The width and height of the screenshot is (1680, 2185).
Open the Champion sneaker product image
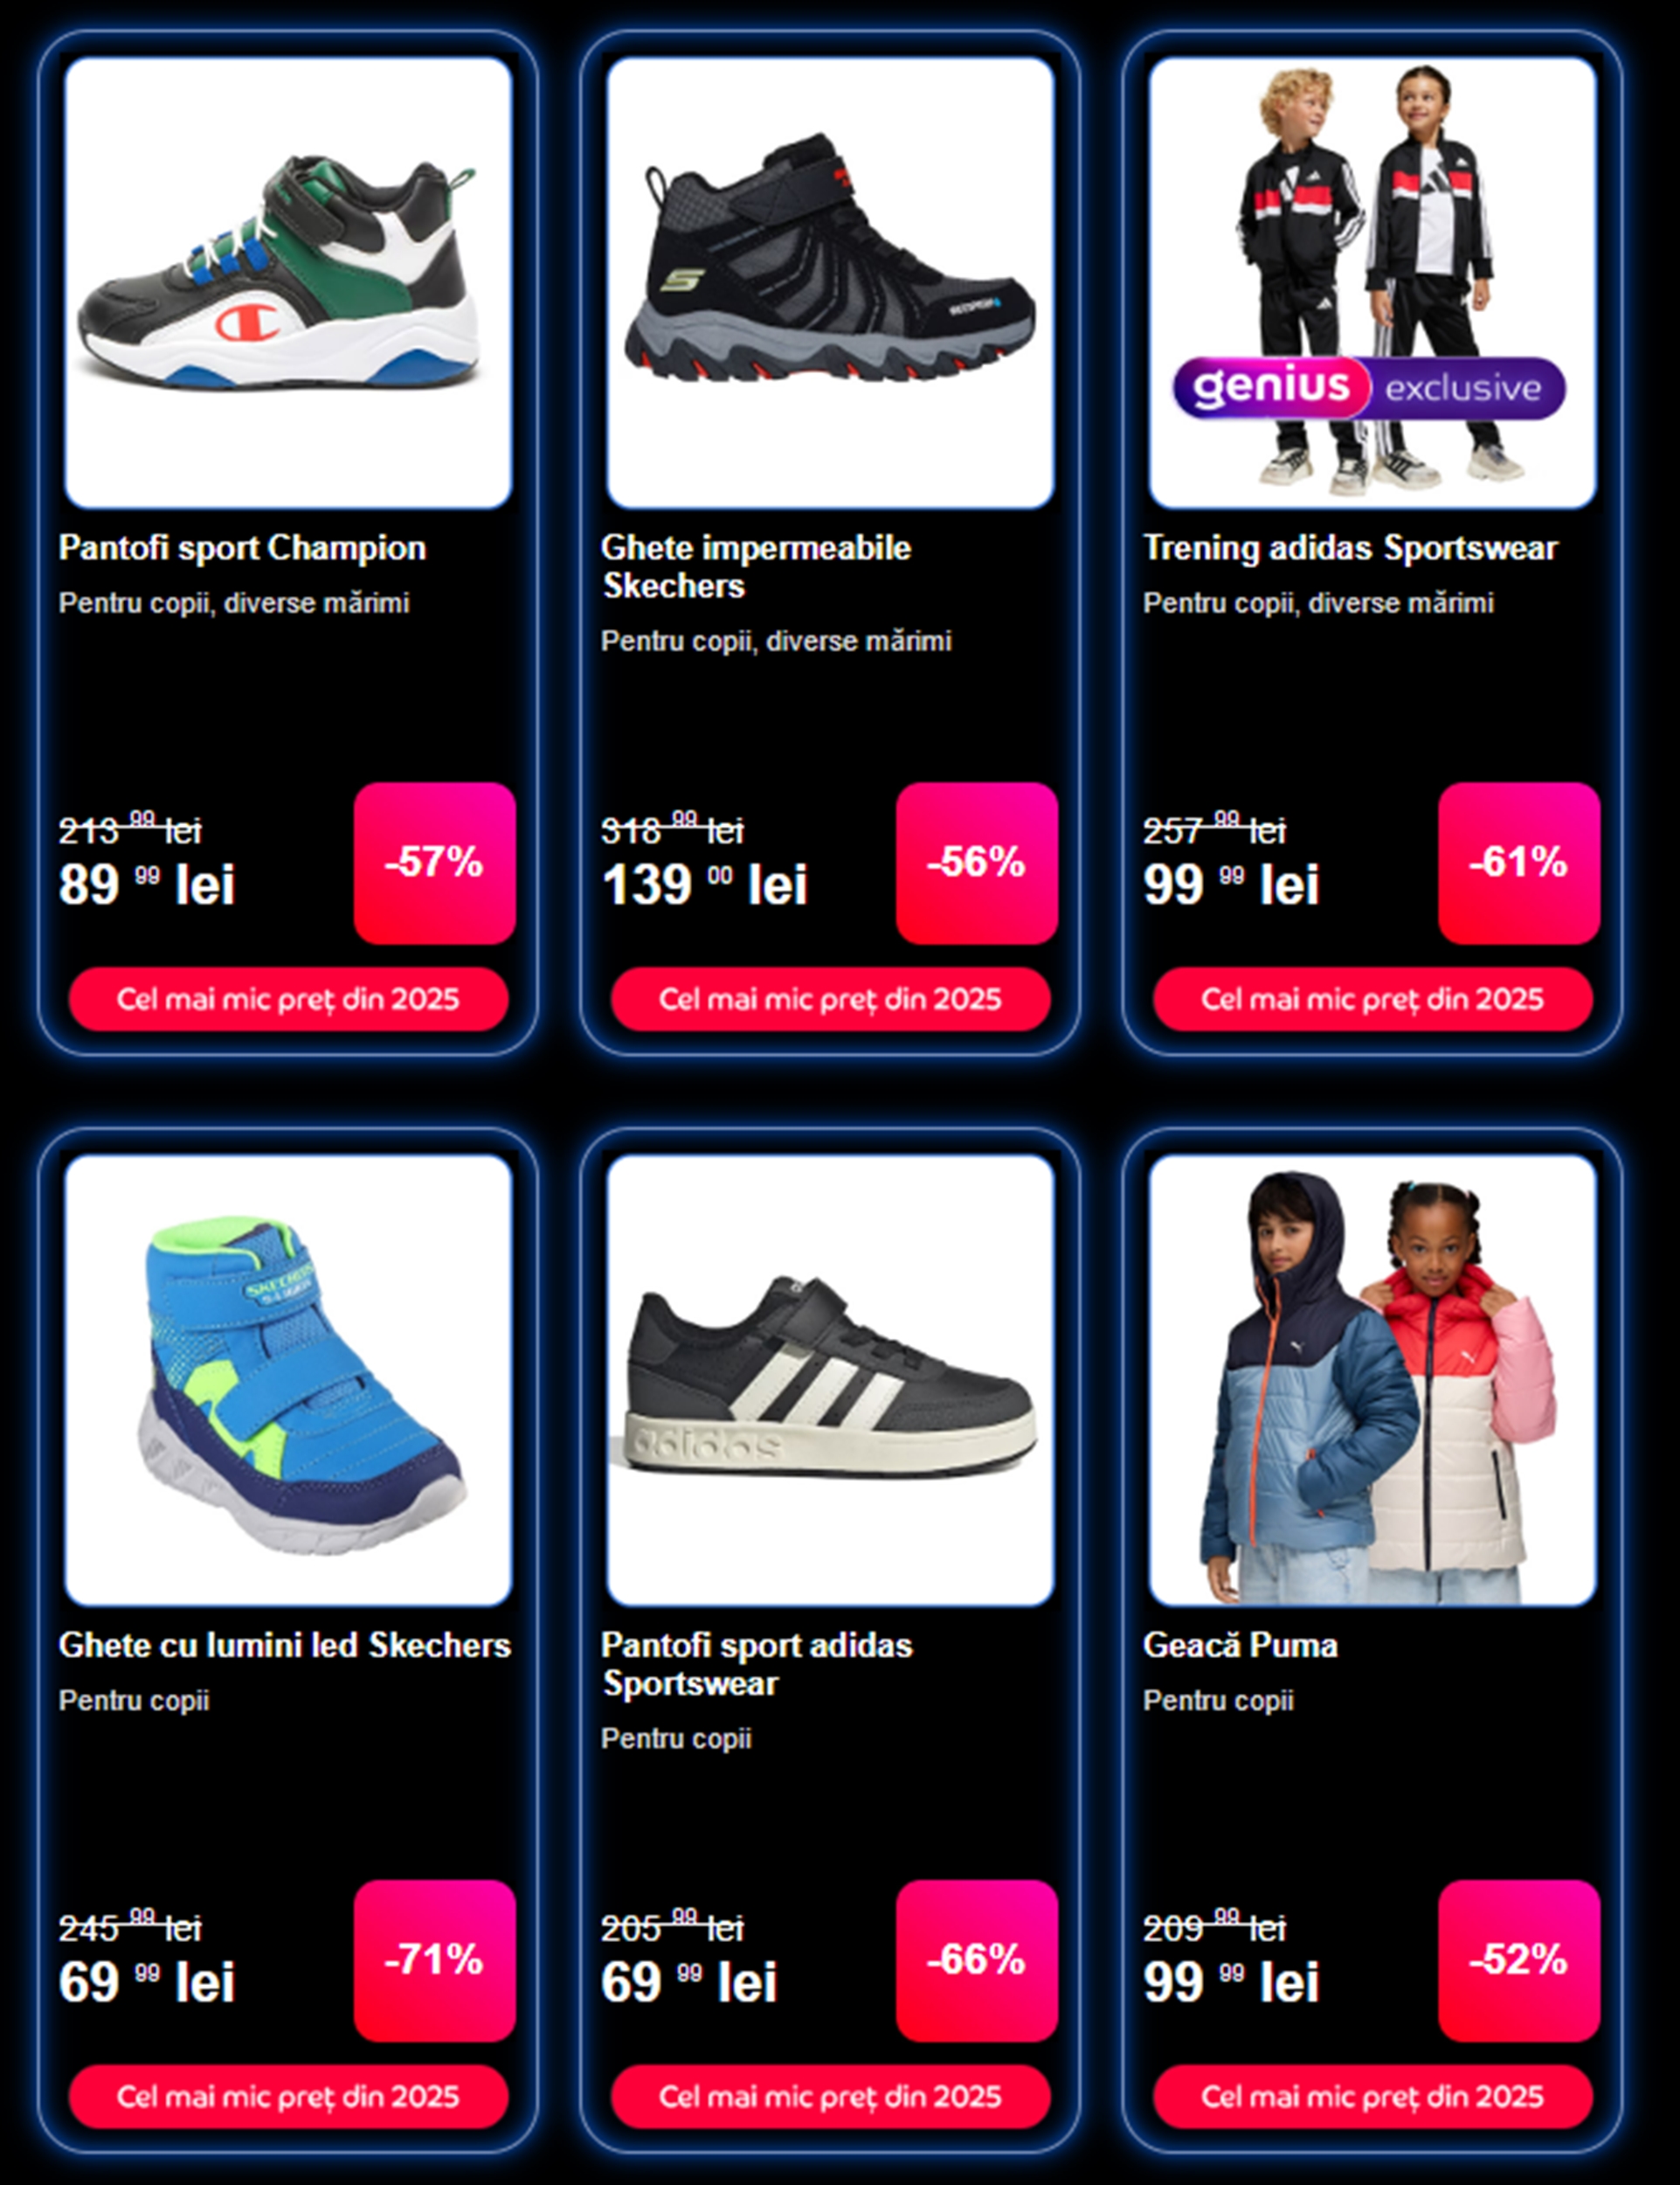(x=288, y=282)
